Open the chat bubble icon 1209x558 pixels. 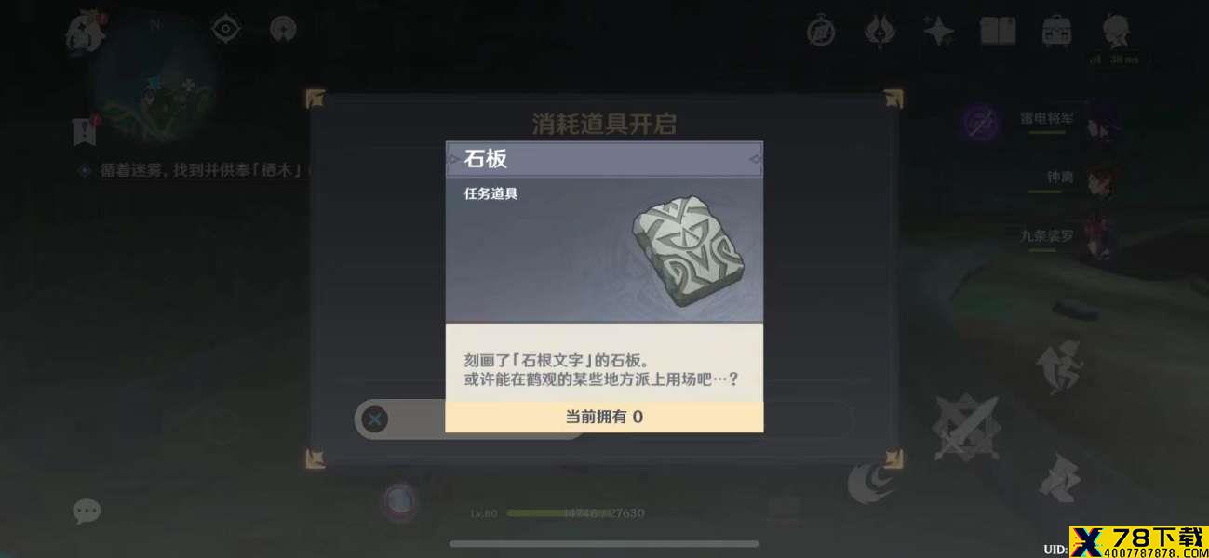(x=87, y=511)
